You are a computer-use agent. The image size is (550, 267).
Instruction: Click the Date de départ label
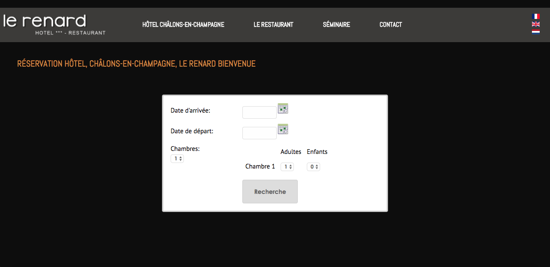[192, 131]
